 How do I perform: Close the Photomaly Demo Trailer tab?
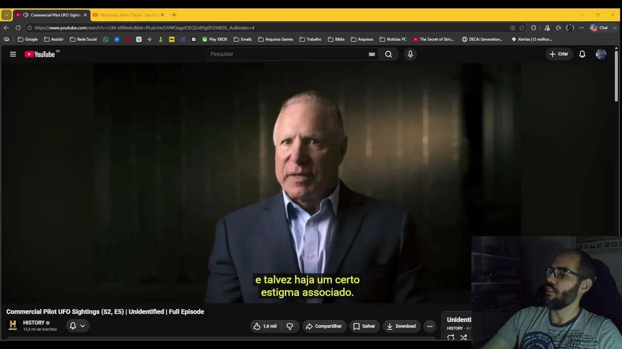(x=162, y=15)
